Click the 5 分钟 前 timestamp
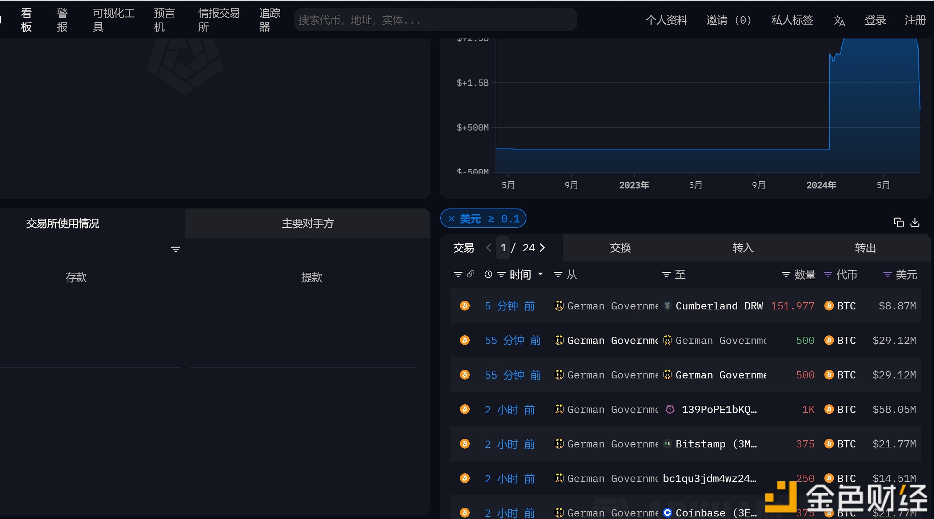Screen dimensions: 934x519 (510, 306)
